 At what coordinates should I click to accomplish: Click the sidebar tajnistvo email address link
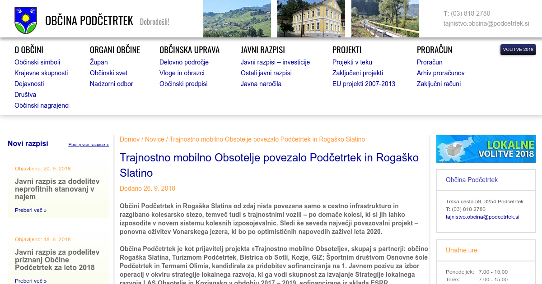tap(482, 217)
